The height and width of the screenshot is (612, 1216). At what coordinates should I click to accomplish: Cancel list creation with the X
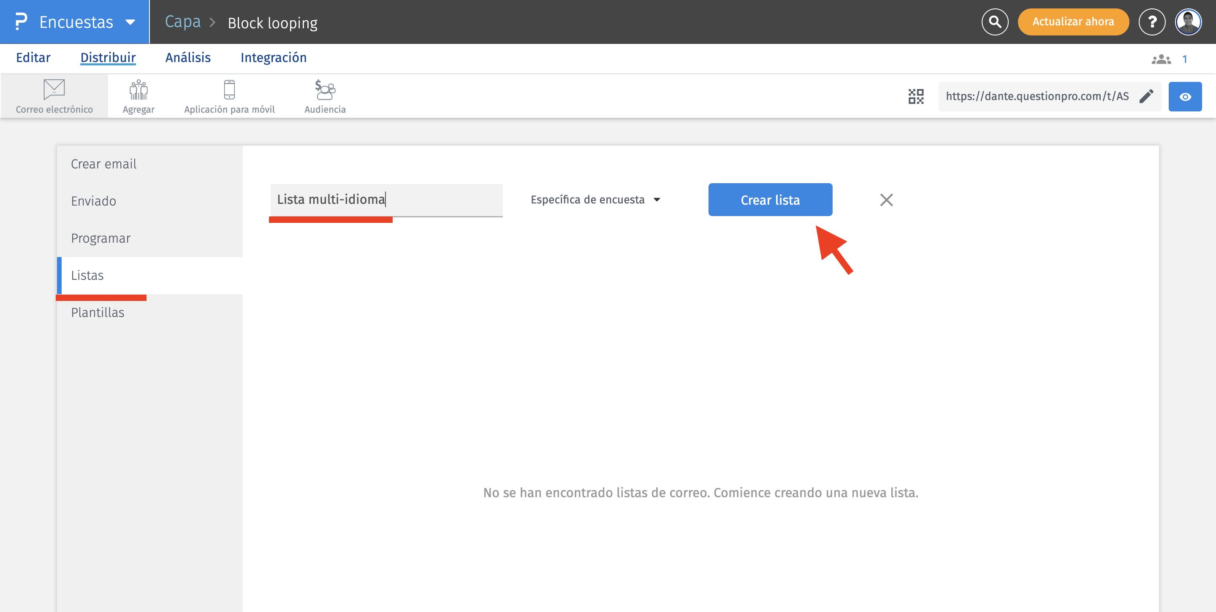[x=886, y=200]
